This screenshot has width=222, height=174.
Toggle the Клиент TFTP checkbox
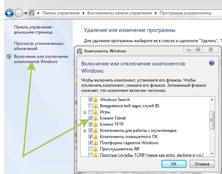point(90,124)
